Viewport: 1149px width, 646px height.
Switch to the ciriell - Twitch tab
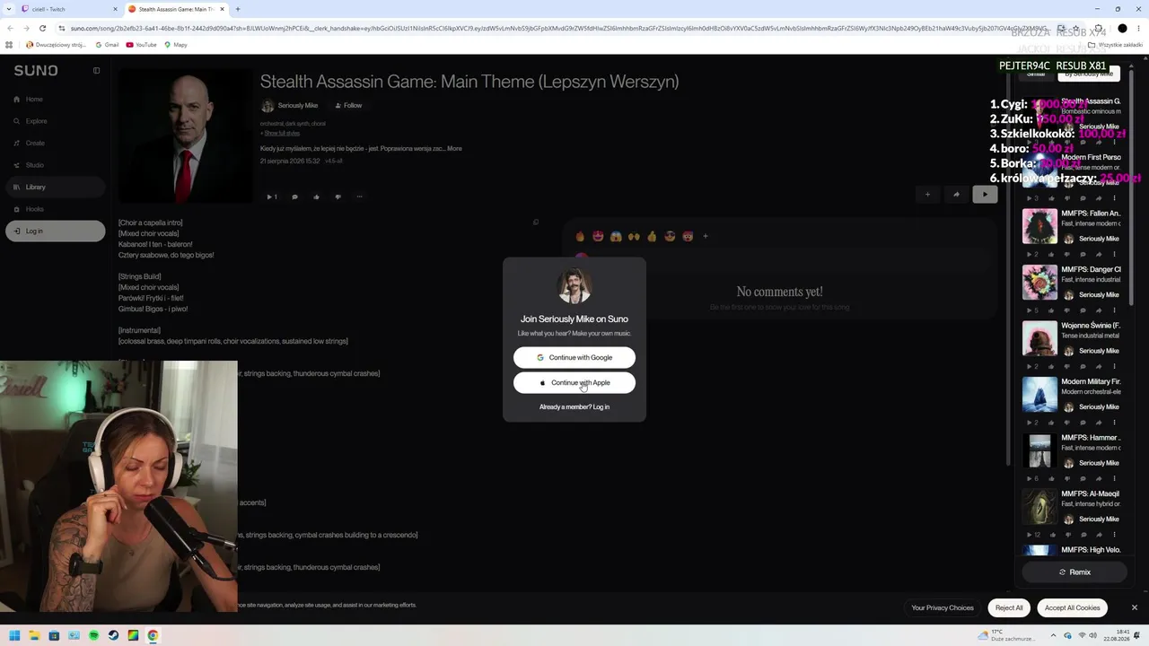click(70, 9)
